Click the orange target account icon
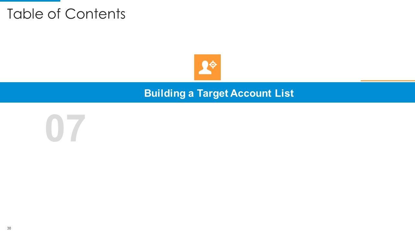The height and width of the screenshot is (233, 415). tap(207, 67)
